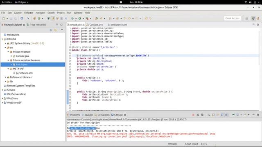Switch to the persistence.xml editor tab
Screen dimensions: 262x147
point(117,24)
